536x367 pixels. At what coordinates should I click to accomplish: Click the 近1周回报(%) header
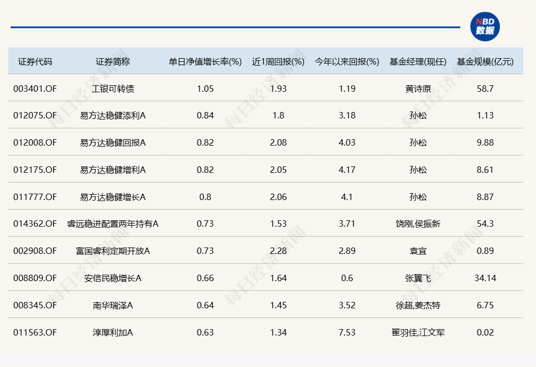click(x=278, y=61)
